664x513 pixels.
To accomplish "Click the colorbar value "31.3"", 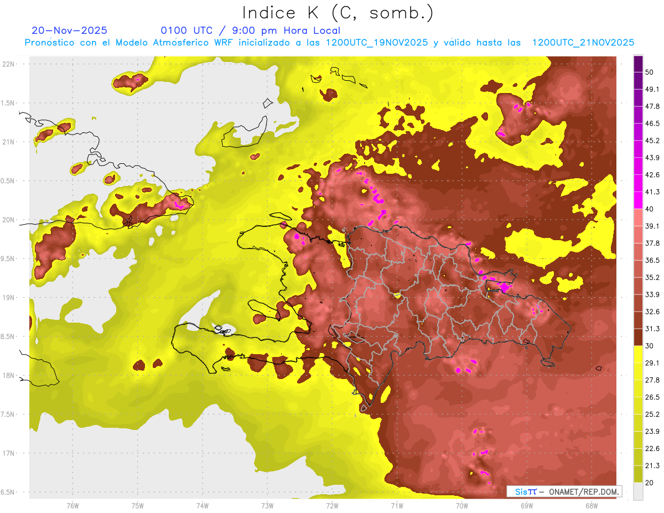I will coord(653,329).
